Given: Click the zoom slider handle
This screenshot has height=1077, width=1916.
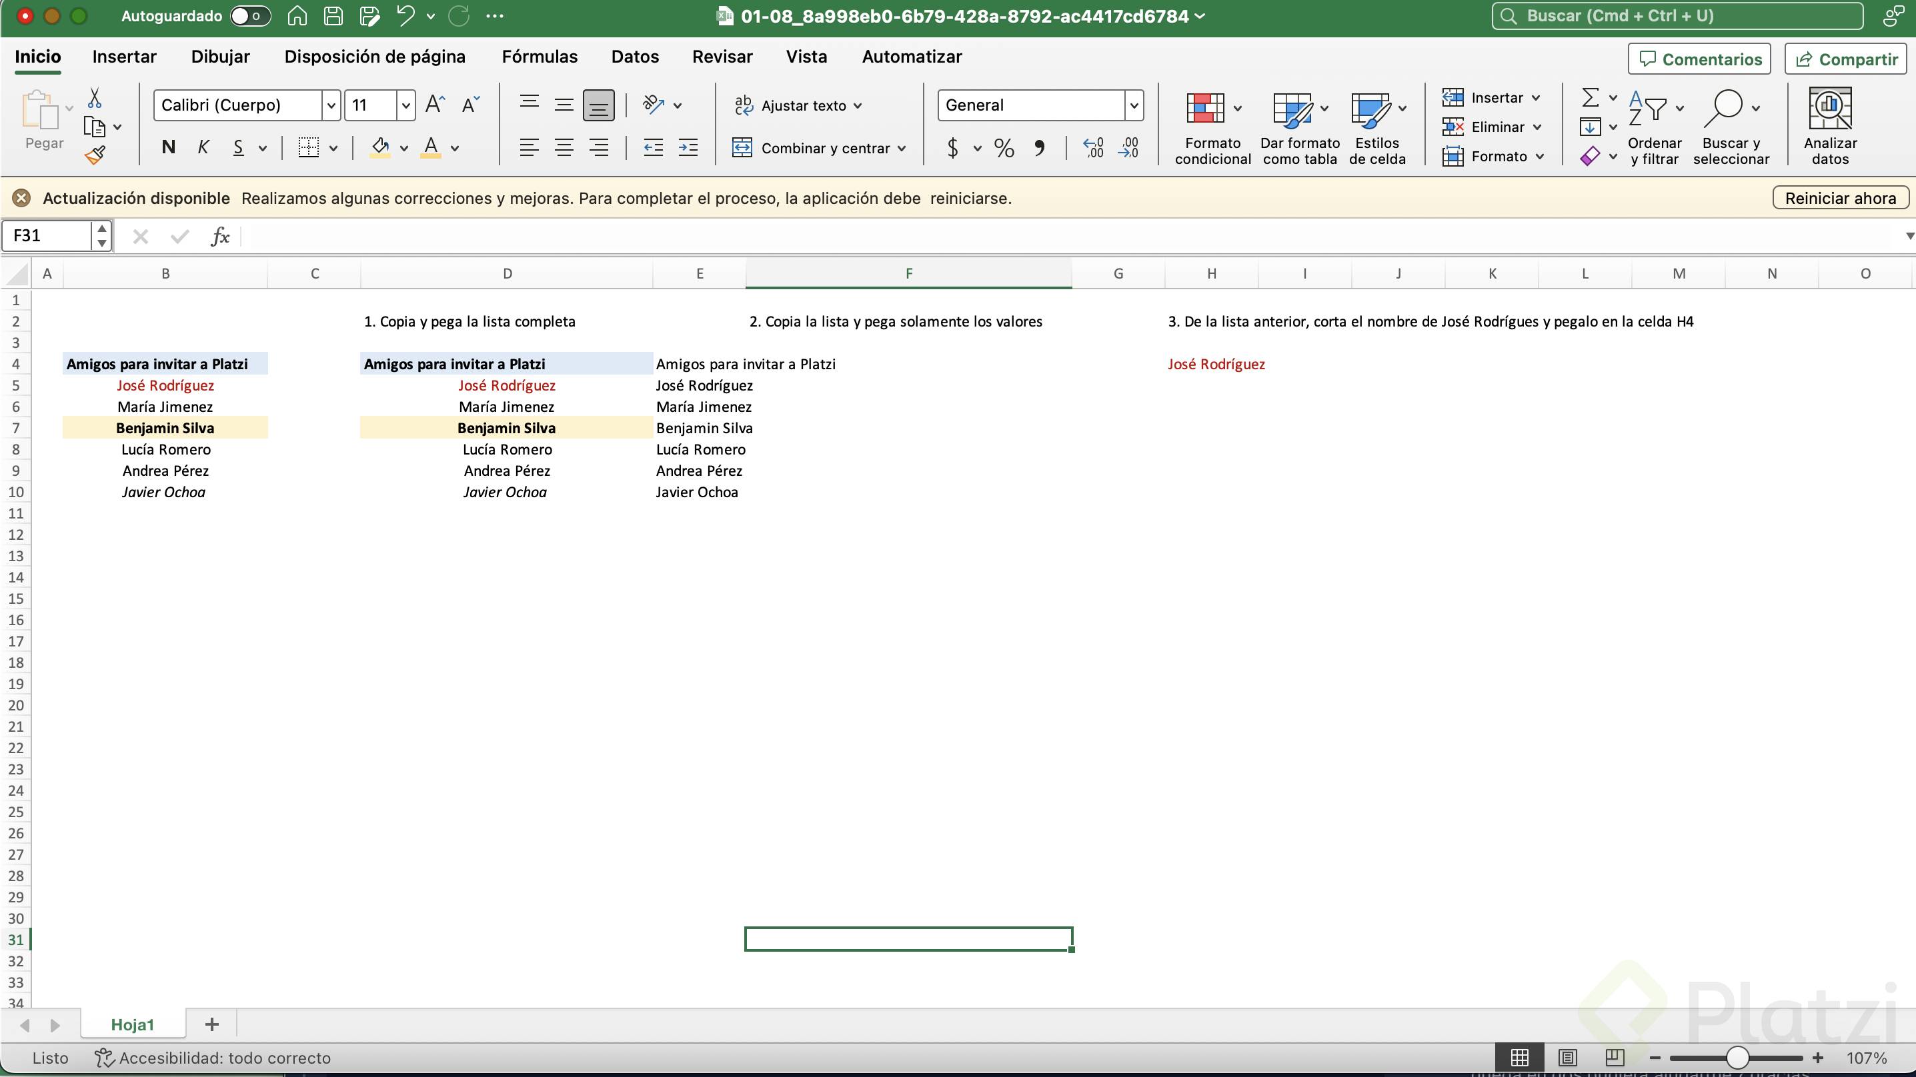Looking at the screenshot, I should click(x=1737, y=1057).
